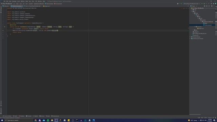Collapse the src folder arrow
Viewport: 217px width, 122px height.
coord(192,12)
